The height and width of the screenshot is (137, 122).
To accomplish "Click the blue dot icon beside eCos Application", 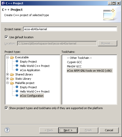I will (x=17, y=70).
